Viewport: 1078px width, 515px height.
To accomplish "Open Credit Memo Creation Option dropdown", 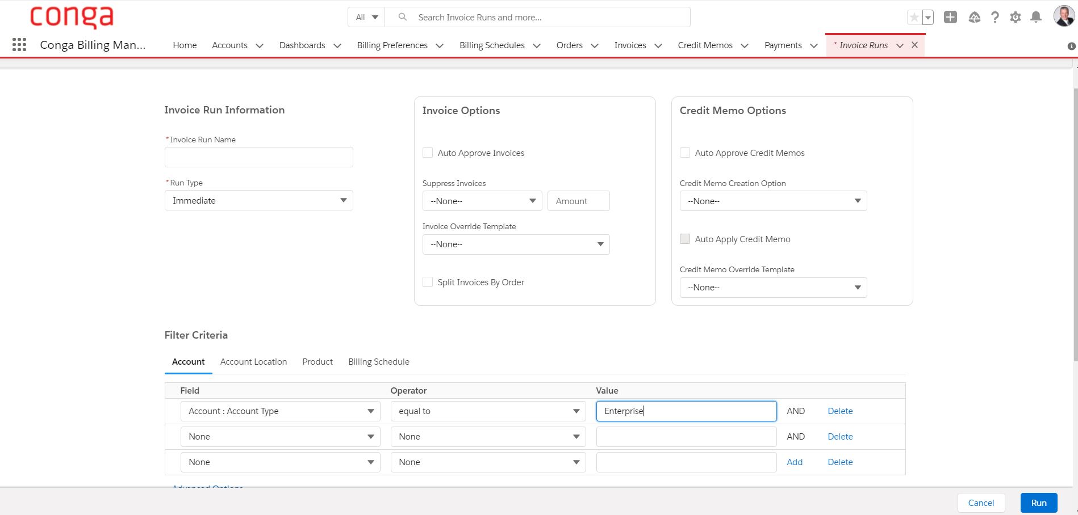I will coord(773,201).
